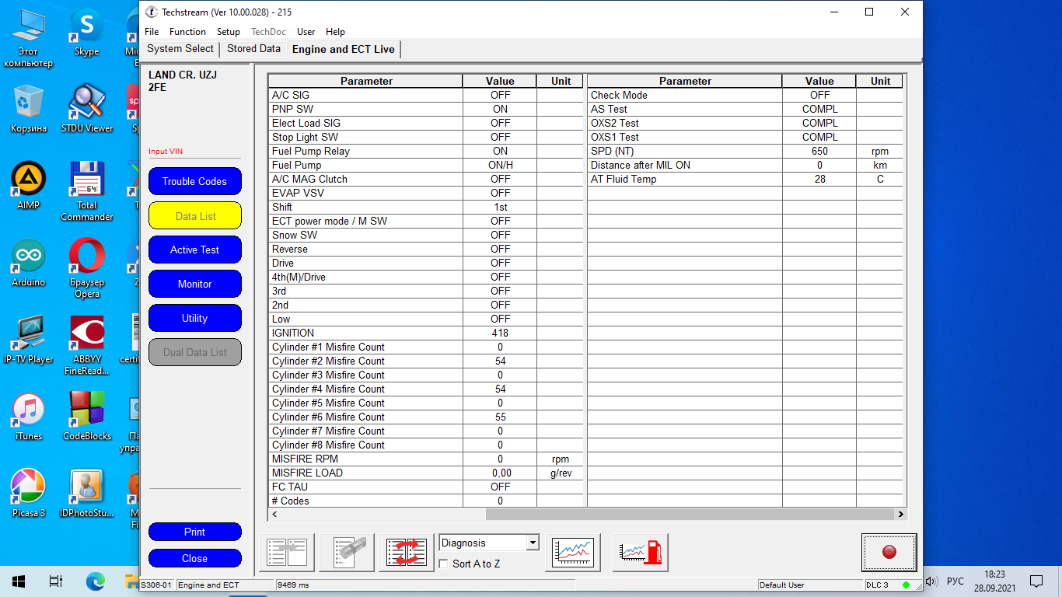Click the yellow Data List button

pyautogui.click(x=194, y=215)
